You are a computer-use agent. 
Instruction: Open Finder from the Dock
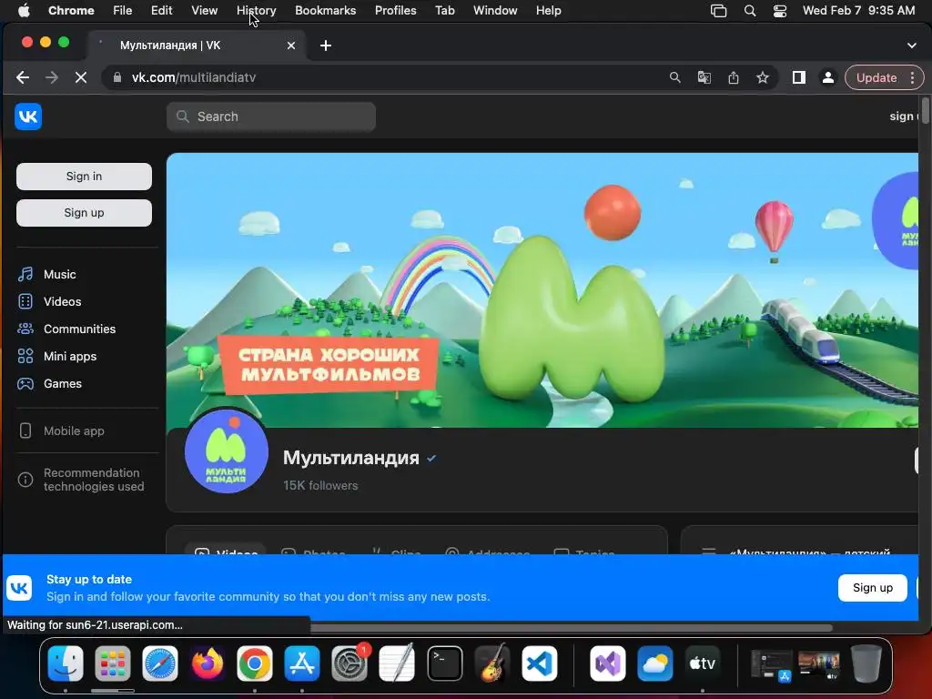tap(66, 664)
